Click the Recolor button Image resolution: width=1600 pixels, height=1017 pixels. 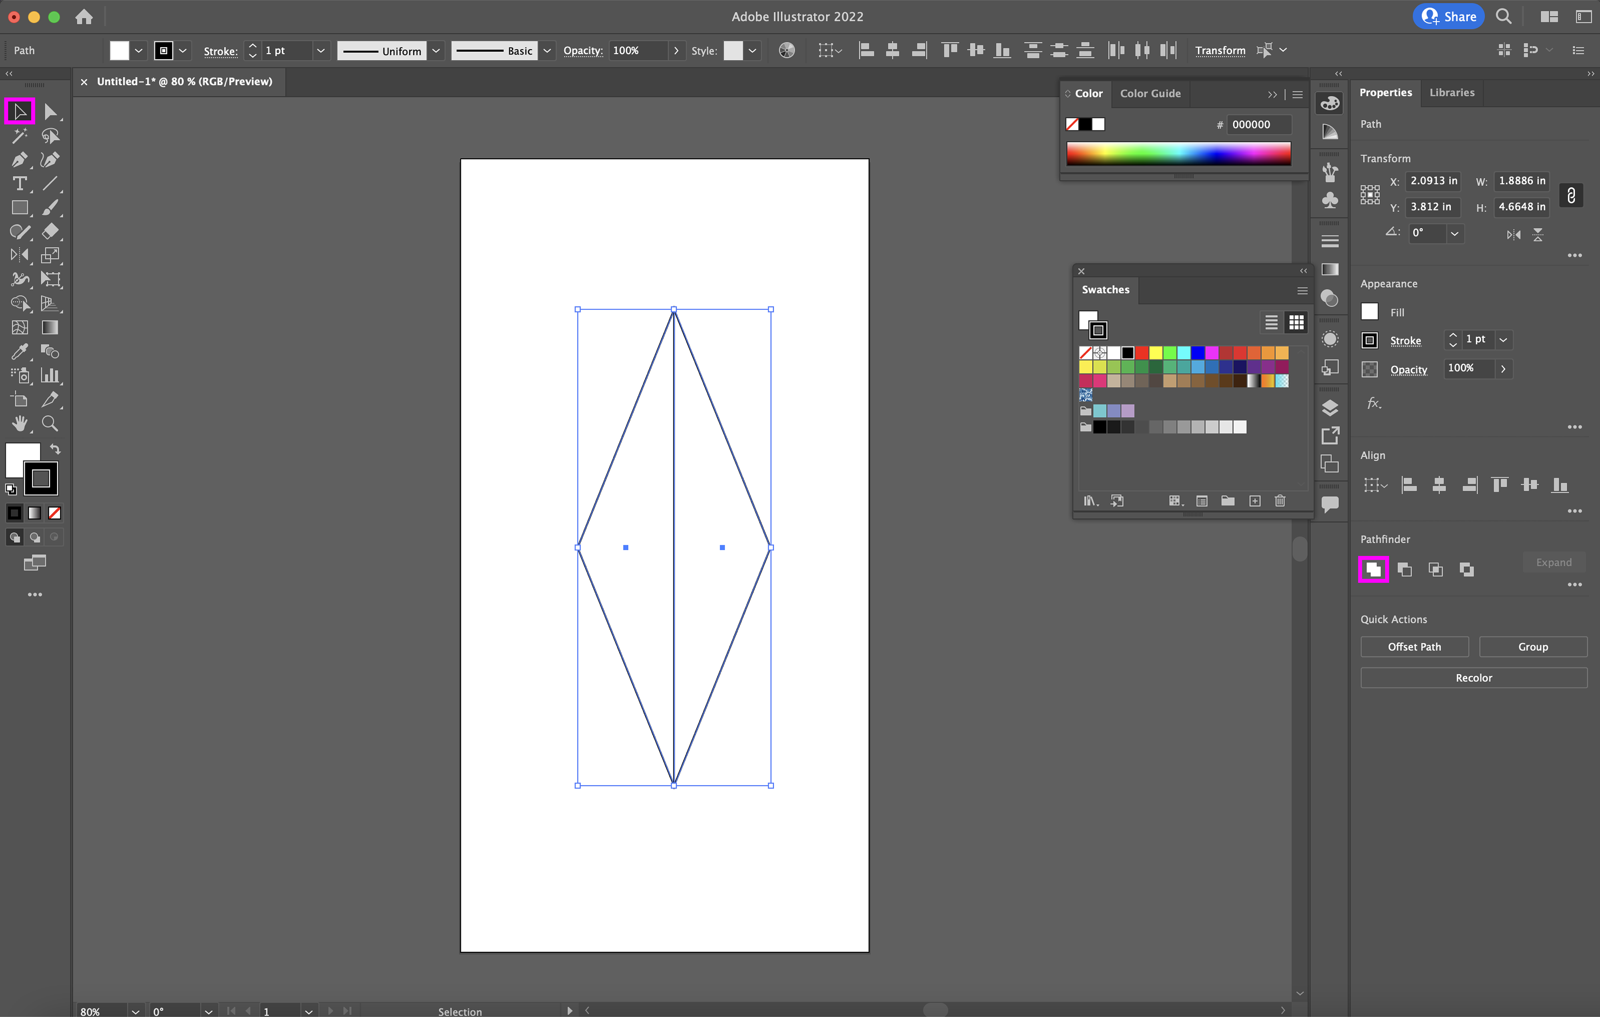(x=1473, y=677)
